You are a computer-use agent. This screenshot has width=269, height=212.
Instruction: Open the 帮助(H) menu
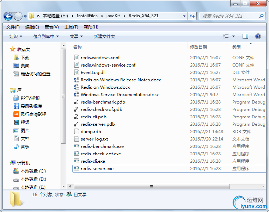(x=91, y=27)
